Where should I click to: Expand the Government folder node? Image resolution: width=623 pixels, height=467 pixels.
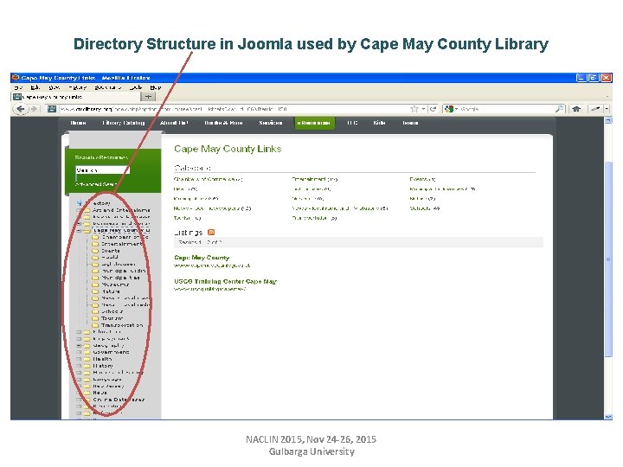[x=79, y=352]
